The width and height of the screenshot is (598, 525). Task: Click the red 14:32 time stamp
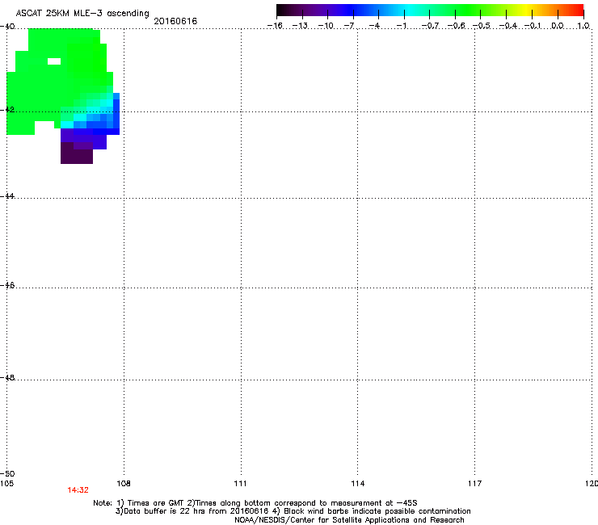pyautogui.click(x=78, y=490)
